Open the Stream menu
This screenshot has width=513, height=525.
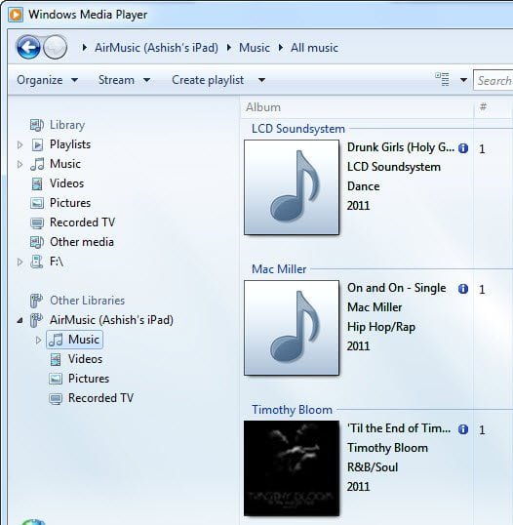click(124, 80)
